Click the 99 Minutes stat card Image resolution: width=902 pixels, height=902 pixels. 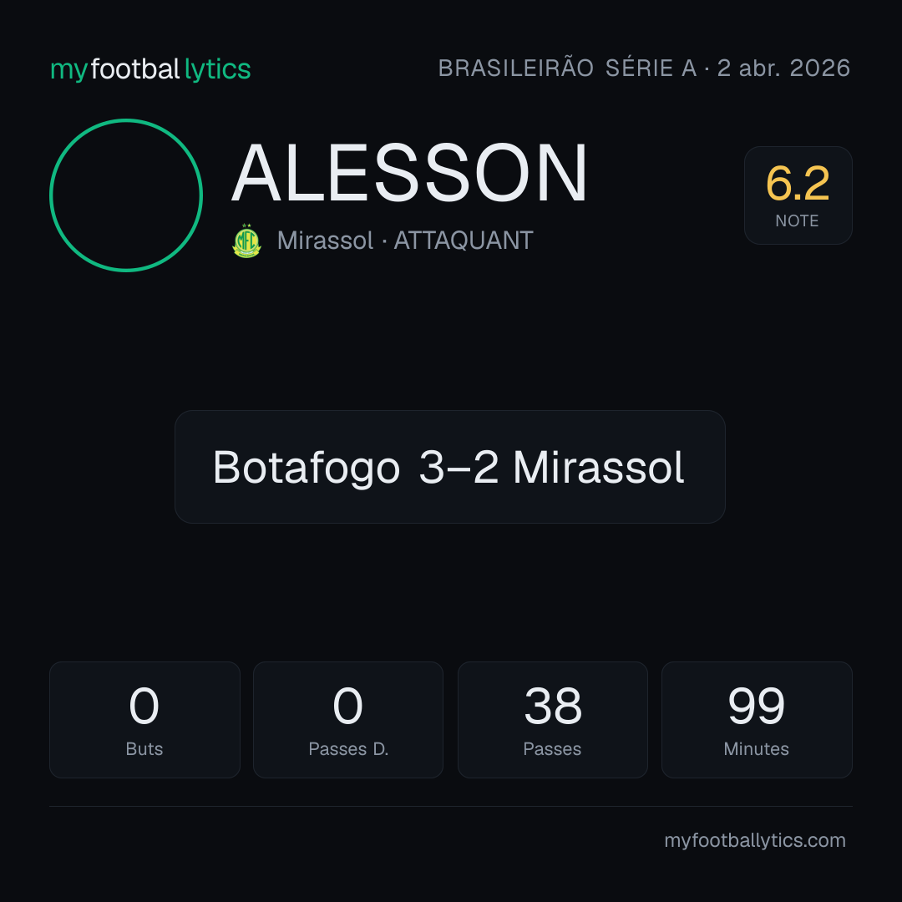click(x=757, y=720)
